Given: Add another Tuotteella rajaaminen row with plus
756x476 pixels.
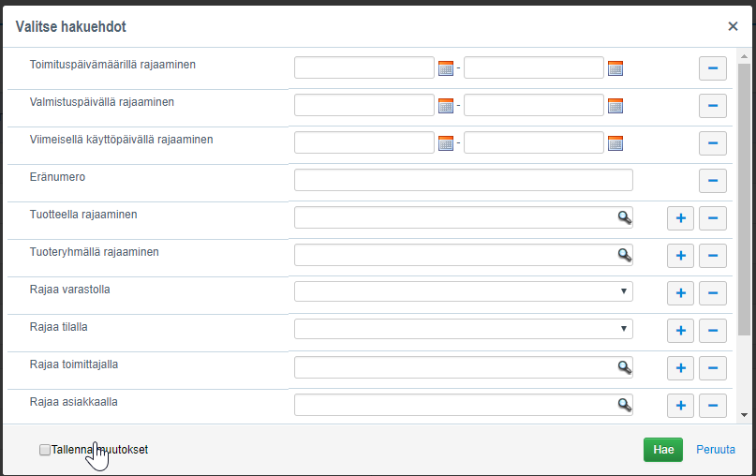Looking at the screenshot, I should tap(681, 218).
